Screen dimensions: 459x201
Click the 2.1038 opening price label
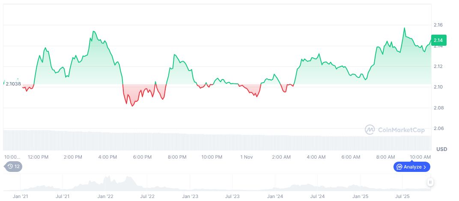pos(13,84)
